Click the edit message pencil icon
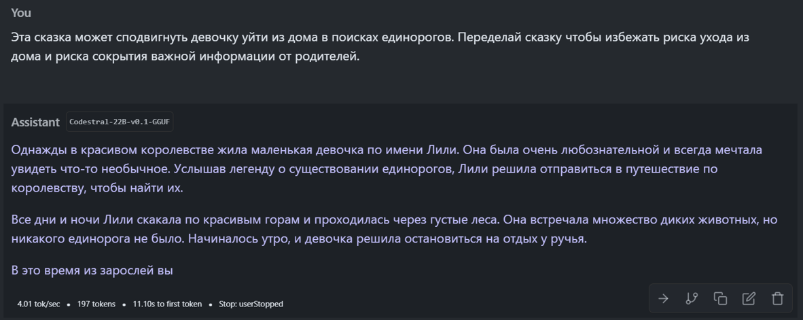803x320 pixels. coord(749,298)
